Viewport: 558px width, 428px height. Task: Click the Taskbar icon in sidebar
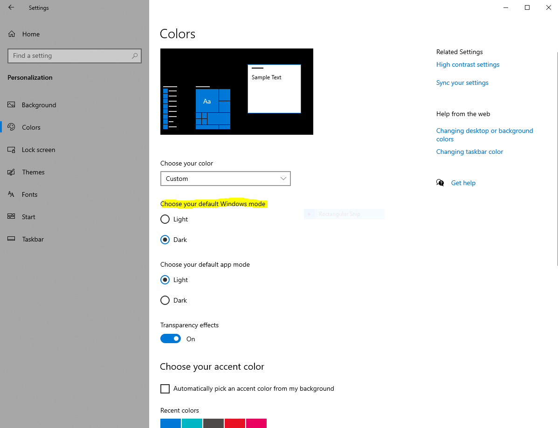11,239
